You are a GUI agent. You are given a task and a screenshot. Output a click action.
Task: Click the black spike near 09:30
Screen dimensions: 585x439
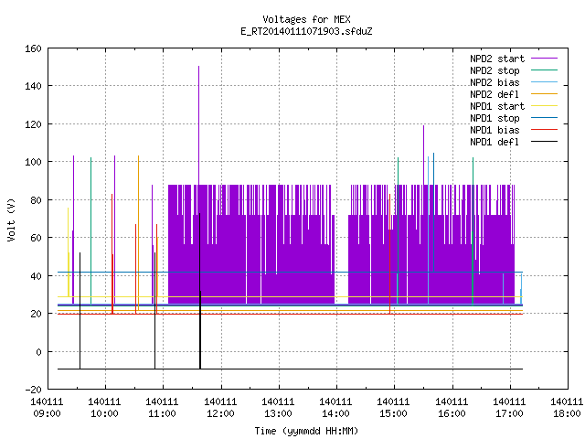[x=80, y=311]
